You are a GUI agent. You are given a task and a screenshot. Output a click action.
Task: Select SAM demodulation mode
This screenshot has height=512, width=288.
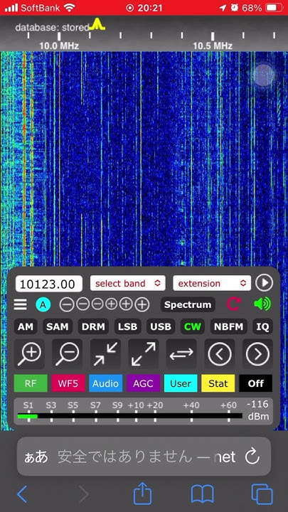58,326
